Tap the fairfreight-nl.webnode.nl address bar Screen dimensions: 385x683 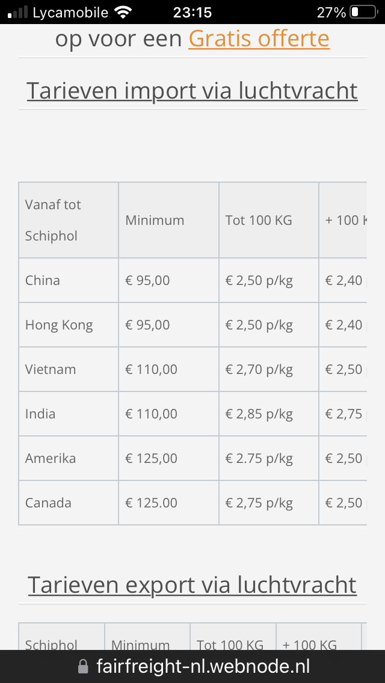[x=203, y=667]
